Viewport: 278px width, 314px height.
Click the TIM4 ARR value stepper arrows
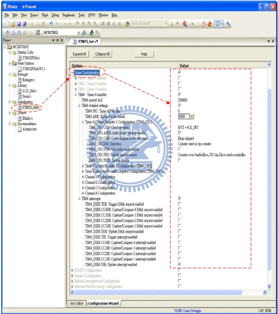click(x=192, y=116)
